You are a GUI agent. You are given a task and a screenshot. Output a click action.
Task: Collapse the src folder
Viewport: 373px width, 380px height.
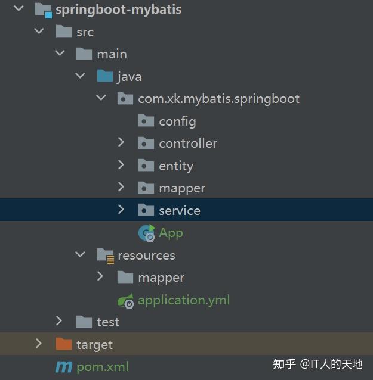point(39,31)
